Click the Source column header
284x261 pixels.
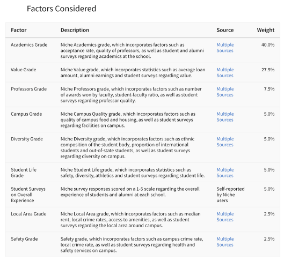[x=225, y=30]
